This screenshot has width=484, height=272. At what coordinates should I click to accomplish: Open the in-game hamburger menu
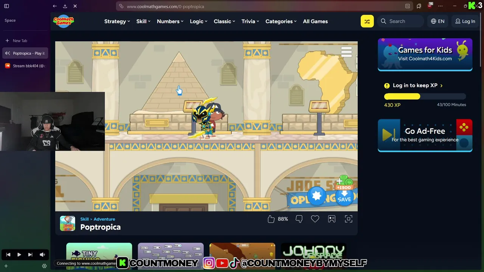pyautogui.click(x=346, y=52)
